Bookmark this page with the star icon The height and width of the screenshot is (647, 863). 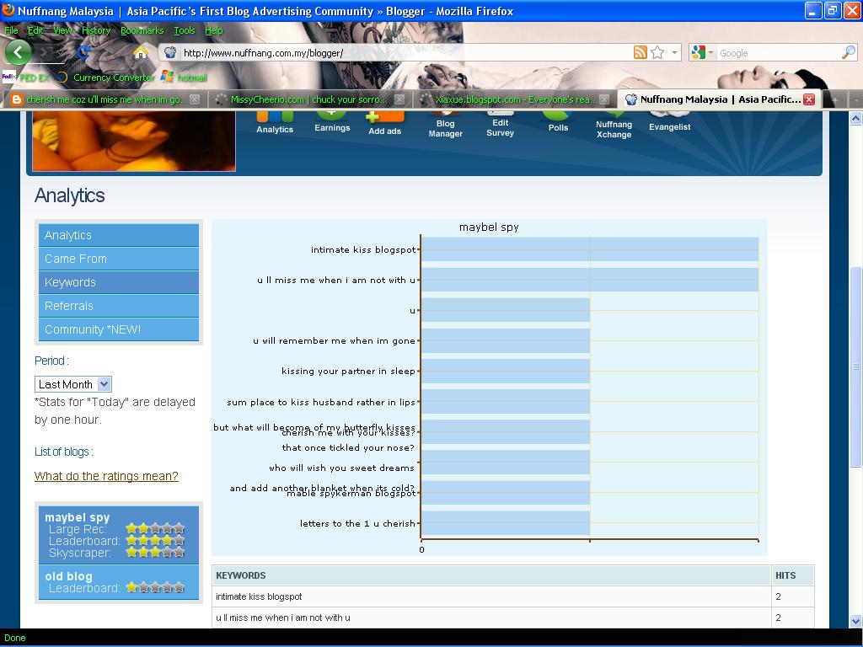tap(657, 53)
